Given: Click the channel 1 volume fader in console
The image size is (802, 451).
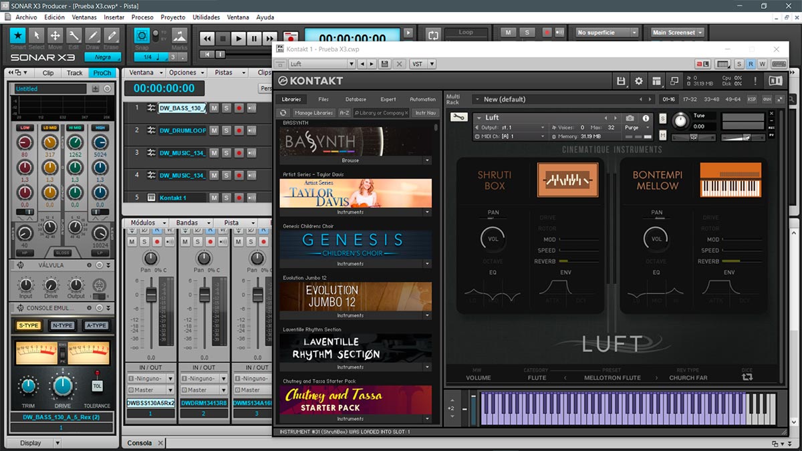Looking at the screenshot, I should [x=151, y=294].
